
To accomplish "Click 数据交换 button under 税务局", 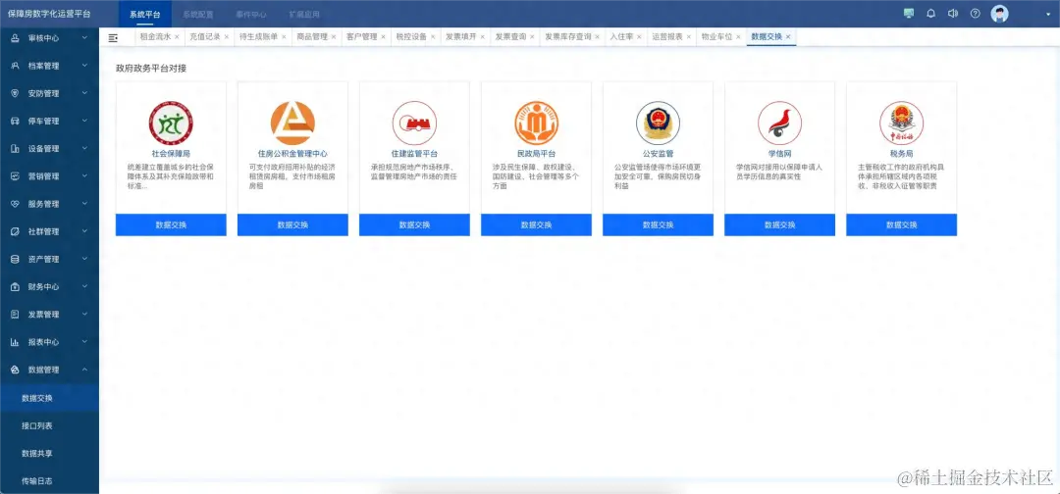I will pos(901,224).
